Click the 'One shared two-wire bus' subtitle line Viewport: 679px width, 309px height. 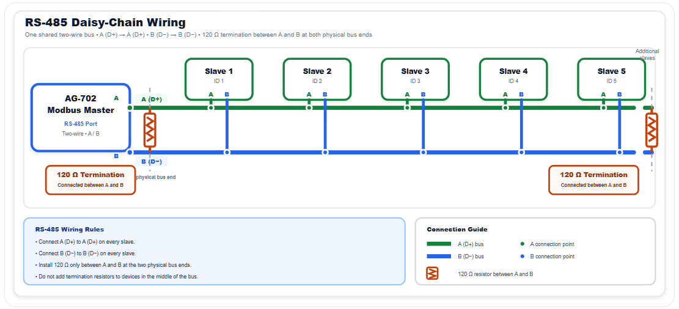[199, 35]
